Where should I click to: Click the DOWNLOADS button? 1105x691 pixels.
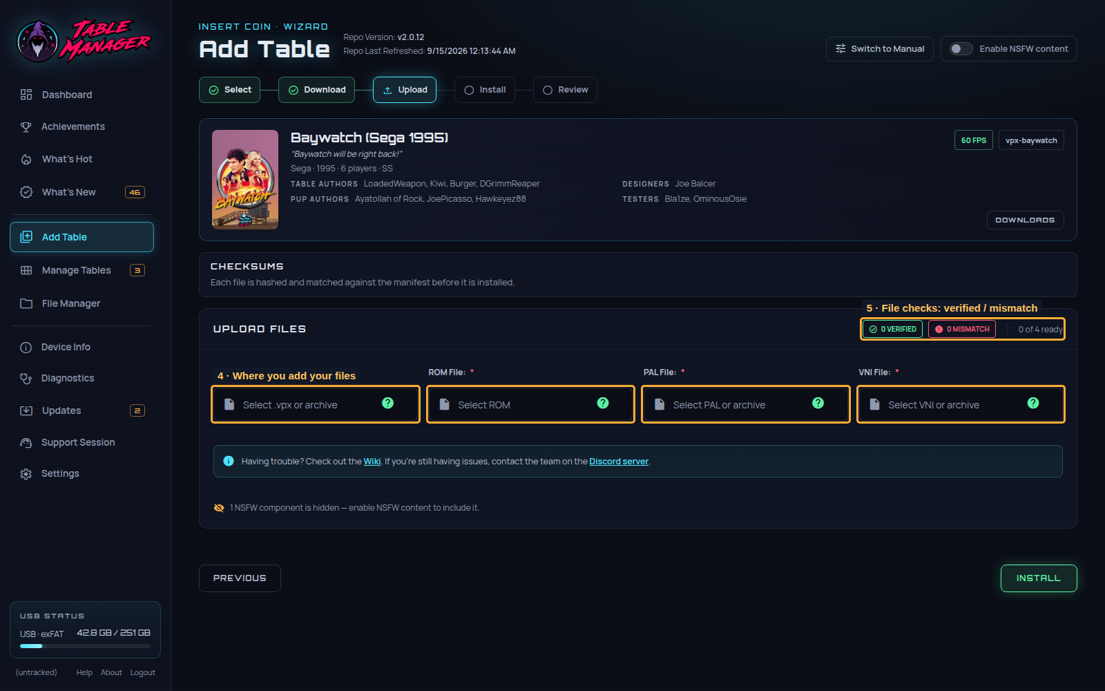tap(1025, 220)
